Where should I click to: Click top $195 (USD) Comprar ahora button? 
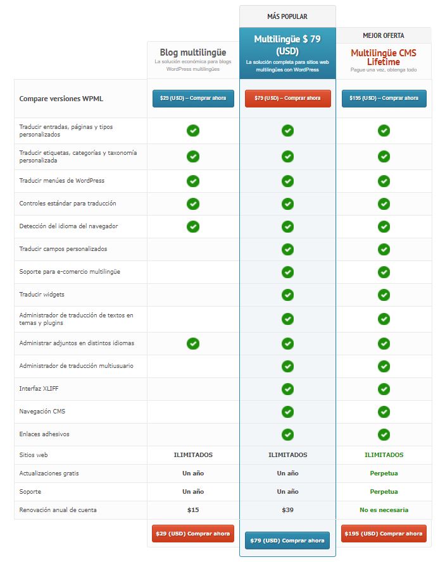[384, 98]
